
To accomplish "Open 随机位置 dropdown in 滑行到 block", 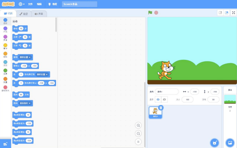I will coord(42,75).
